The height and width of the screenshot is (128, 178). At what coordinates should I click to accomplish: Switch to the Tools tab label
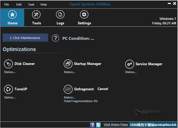(37, 23)
